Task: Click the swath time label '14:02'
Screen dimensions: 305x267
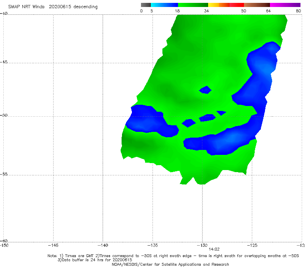Action: tap(214, 249)
